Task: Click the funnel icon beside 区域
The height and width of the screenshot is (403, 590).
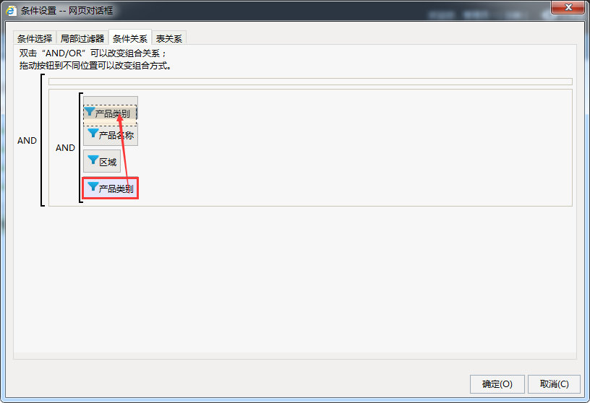Action: coord(93,160)
